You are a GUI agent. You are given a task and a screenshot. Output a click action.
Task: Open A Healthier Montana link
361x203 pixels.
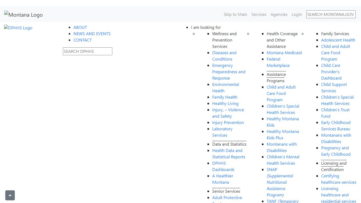pos(223,179)
